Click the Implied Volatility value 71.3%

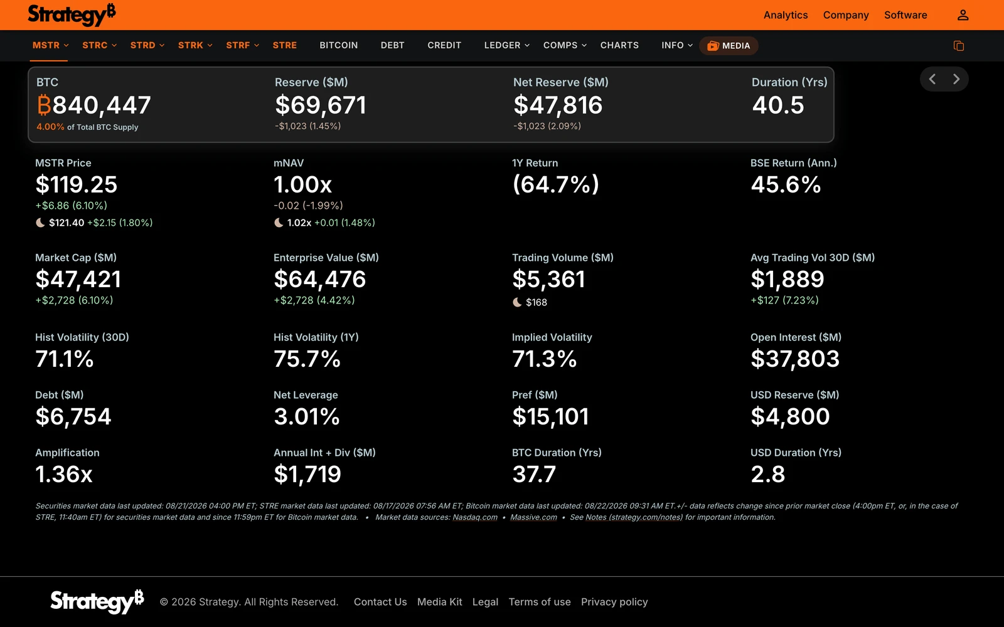point(544,359)
